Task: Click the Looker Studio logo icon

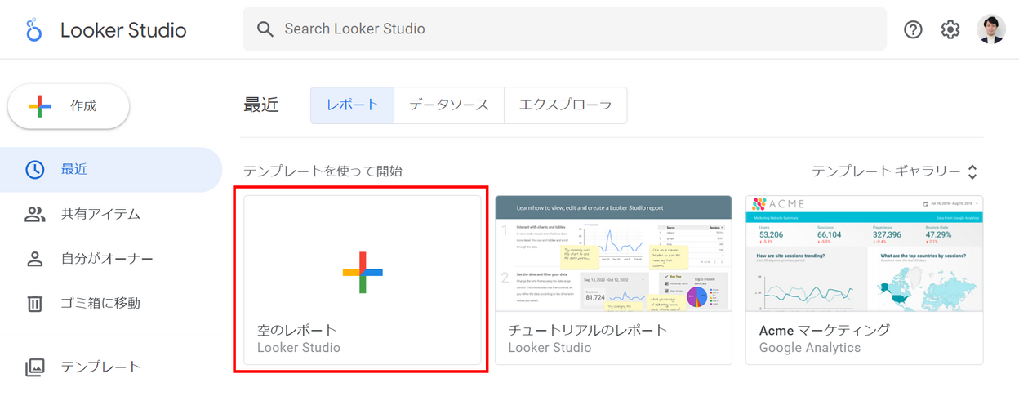Action: click(x=34, y=30)
